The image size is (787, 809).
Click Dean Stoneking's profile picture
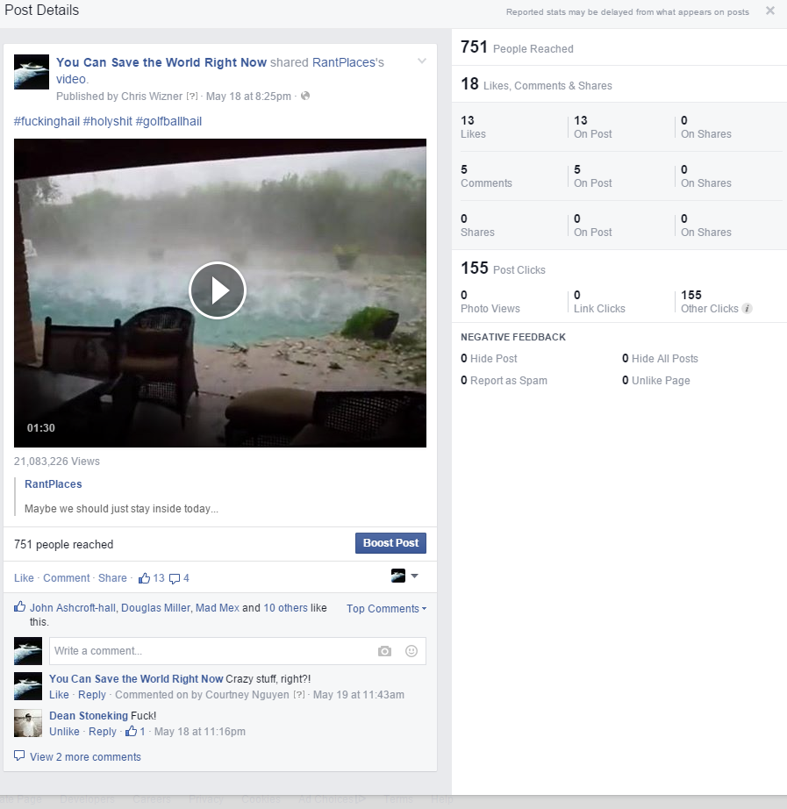28,724
